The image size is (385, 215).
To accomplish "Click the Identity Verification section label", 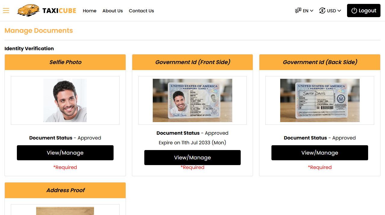I will pos(29,48).
